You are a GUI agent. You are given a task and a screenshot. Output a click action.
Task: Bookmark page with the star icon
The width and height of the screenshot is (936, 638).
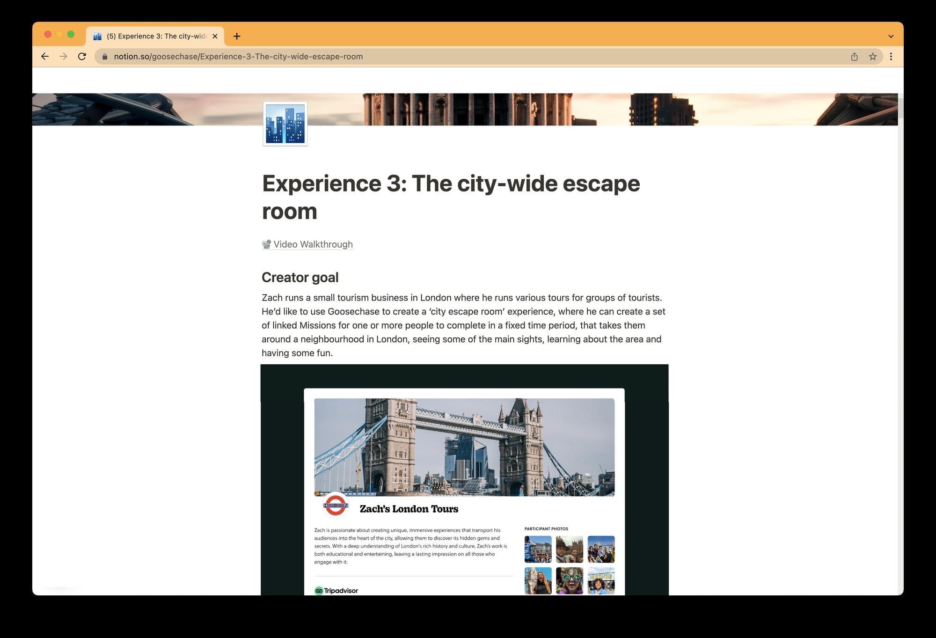tap(873, 57)
